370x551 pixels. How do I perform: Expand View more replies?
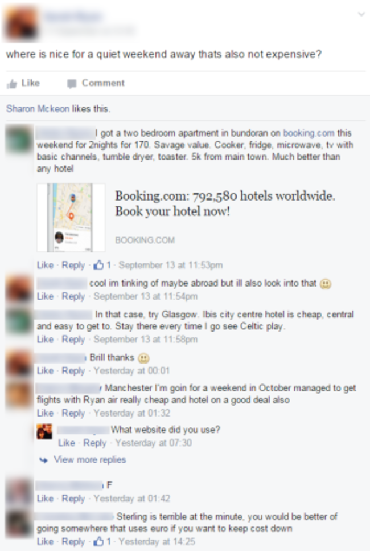[89, 460]
